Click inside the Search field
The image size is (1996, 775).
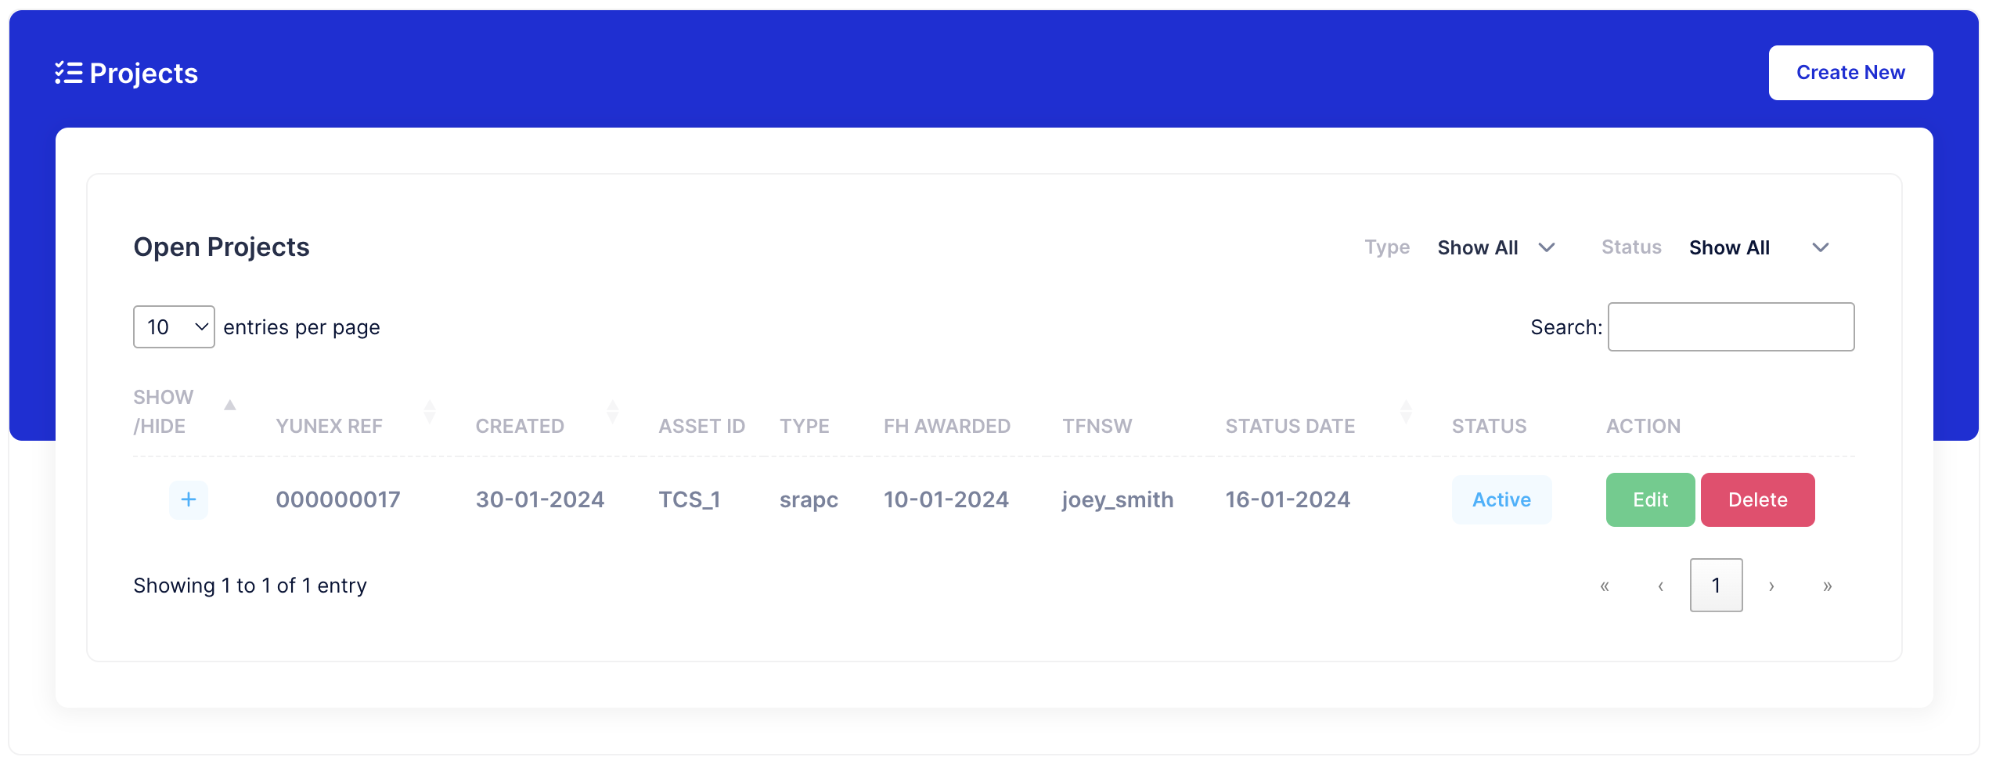(1731, 327)
